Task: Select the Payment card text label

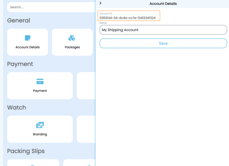Action: point(40,91)
